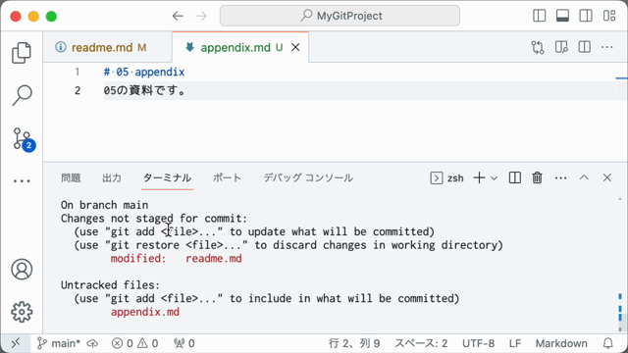Open the ポート panel tab

[227, 177]
